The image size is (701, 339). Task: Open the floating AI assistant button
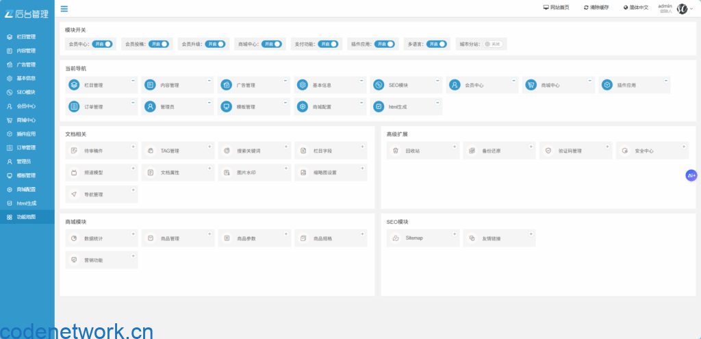691,176
